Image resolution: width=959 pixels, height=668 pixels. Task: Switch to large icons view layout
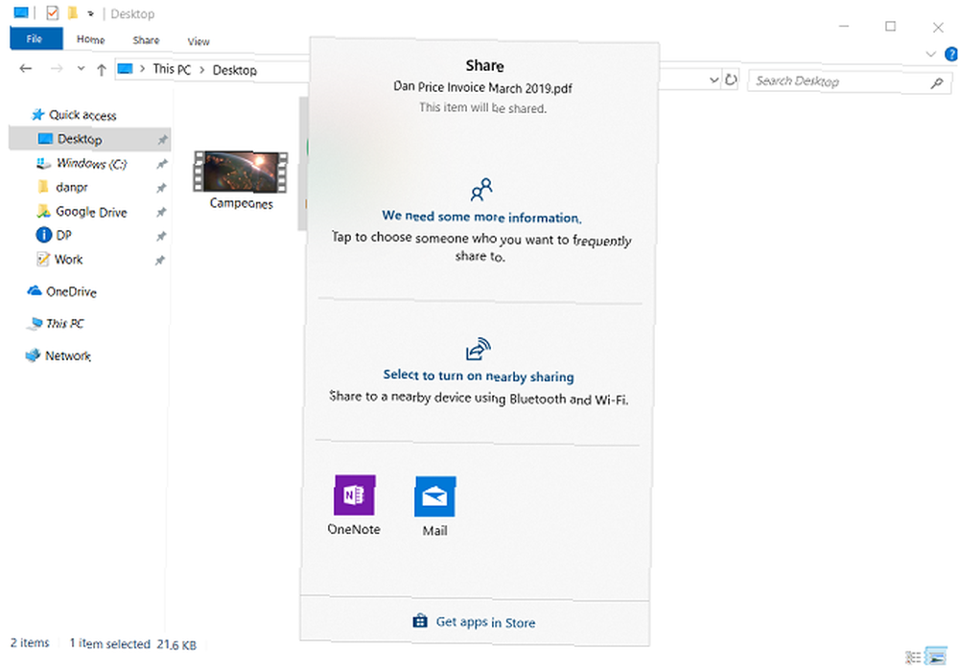click(936, 656)
